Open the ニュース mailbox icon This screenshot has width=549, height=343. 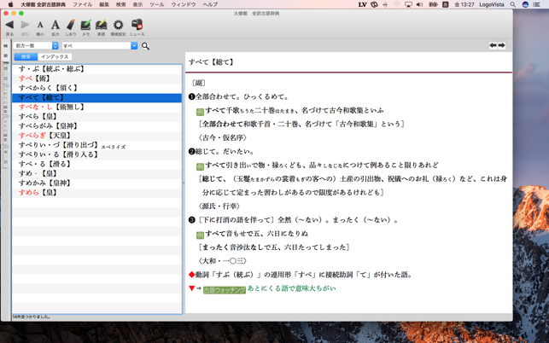click(137, 26)
